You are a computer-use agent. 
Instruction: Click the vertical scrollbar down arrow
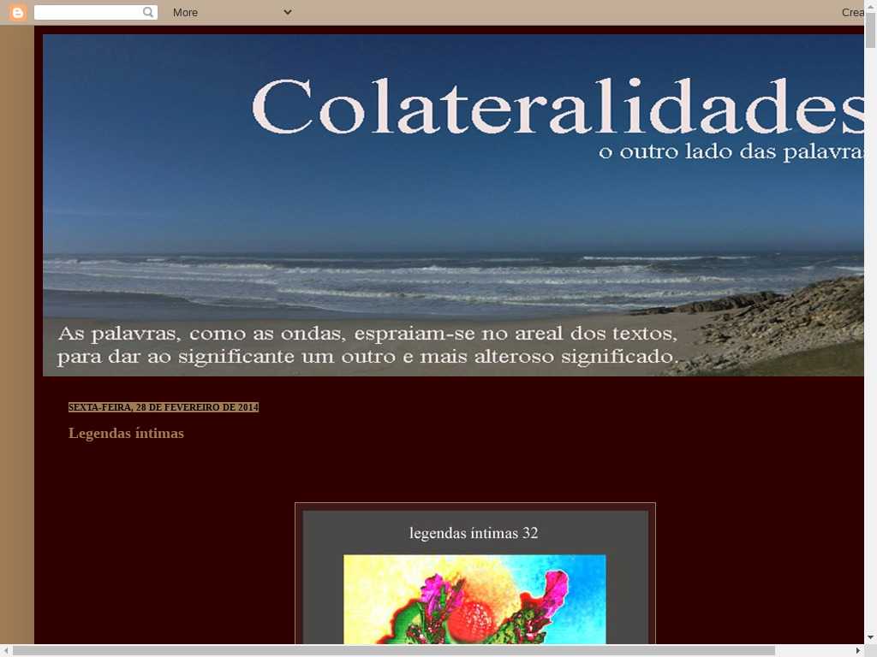point(870,637)
